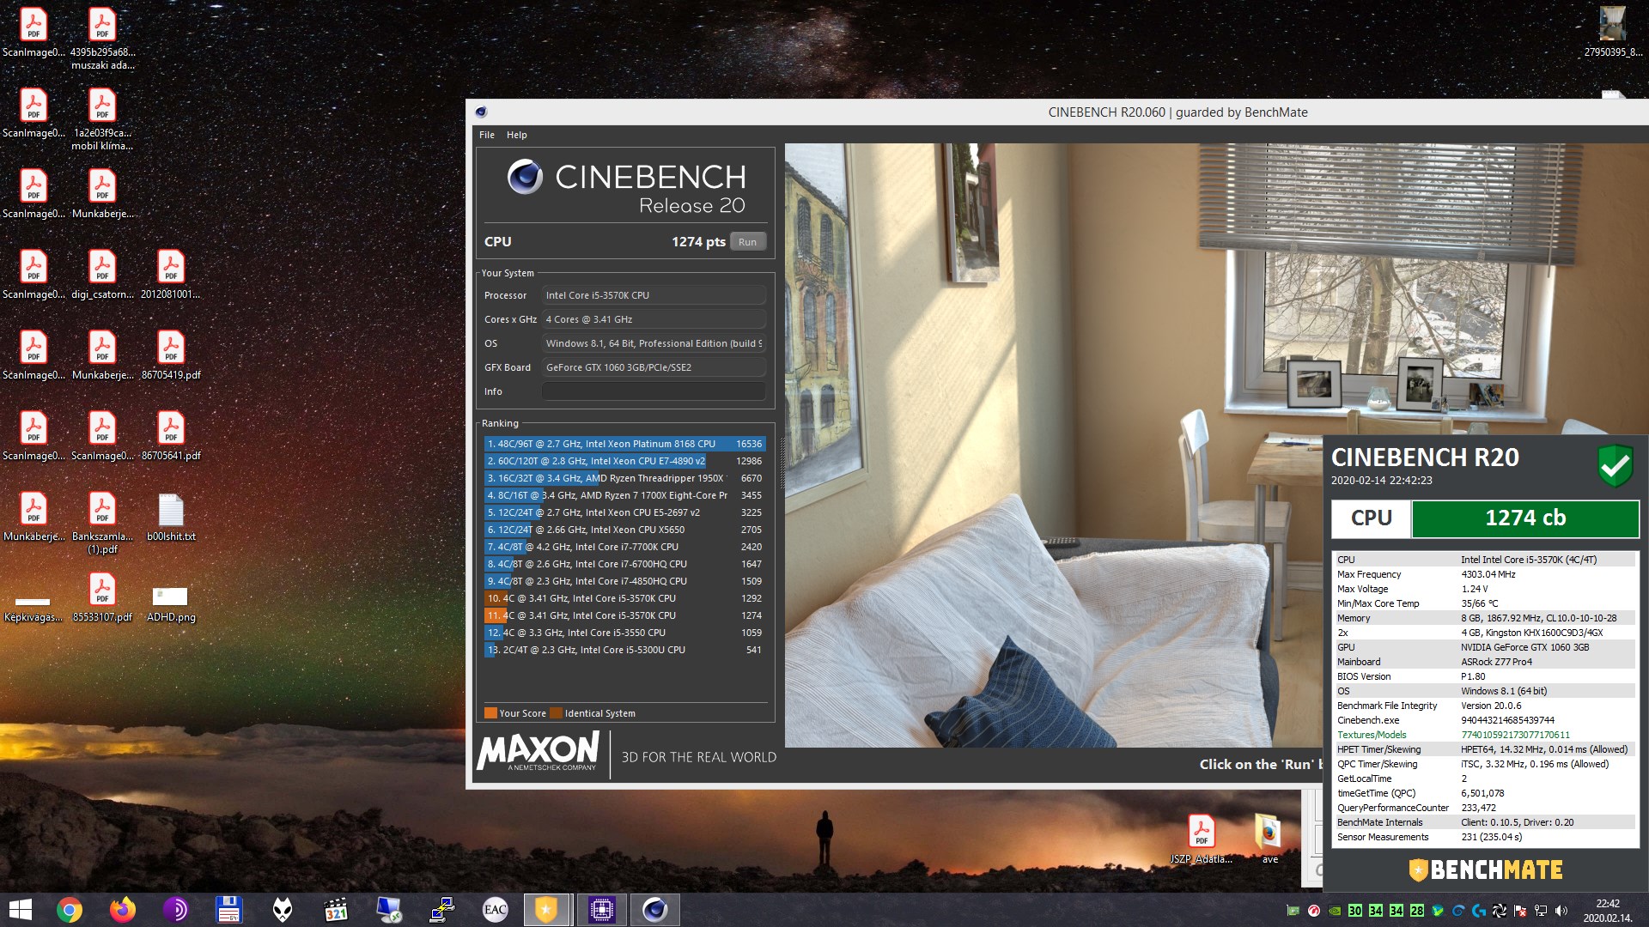This screenshot has width=1649, height=927.
Task: Click the Processor field Intel Core i5-3570K
Action: click(x=654, y=295)
